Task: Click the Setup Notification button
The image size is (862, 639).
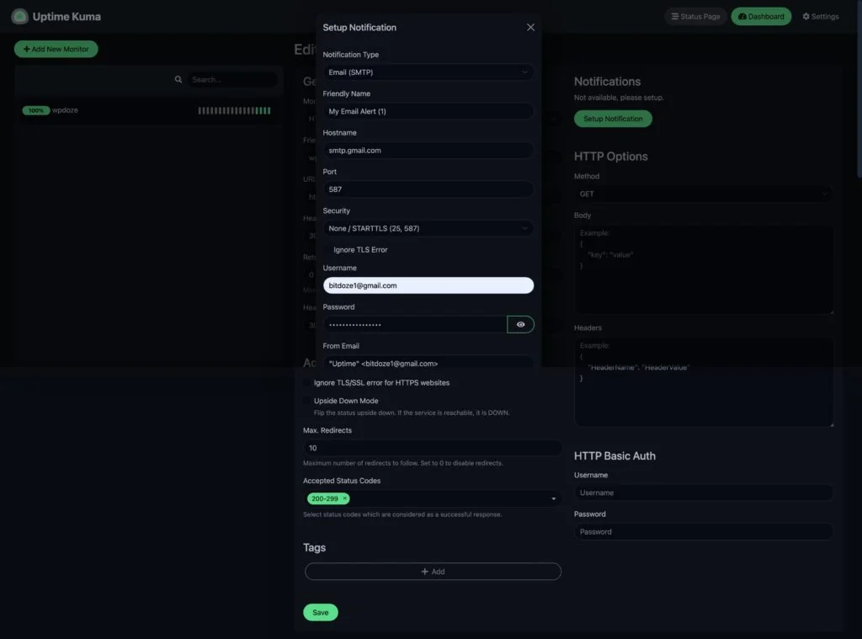Action: coord(613,118)
